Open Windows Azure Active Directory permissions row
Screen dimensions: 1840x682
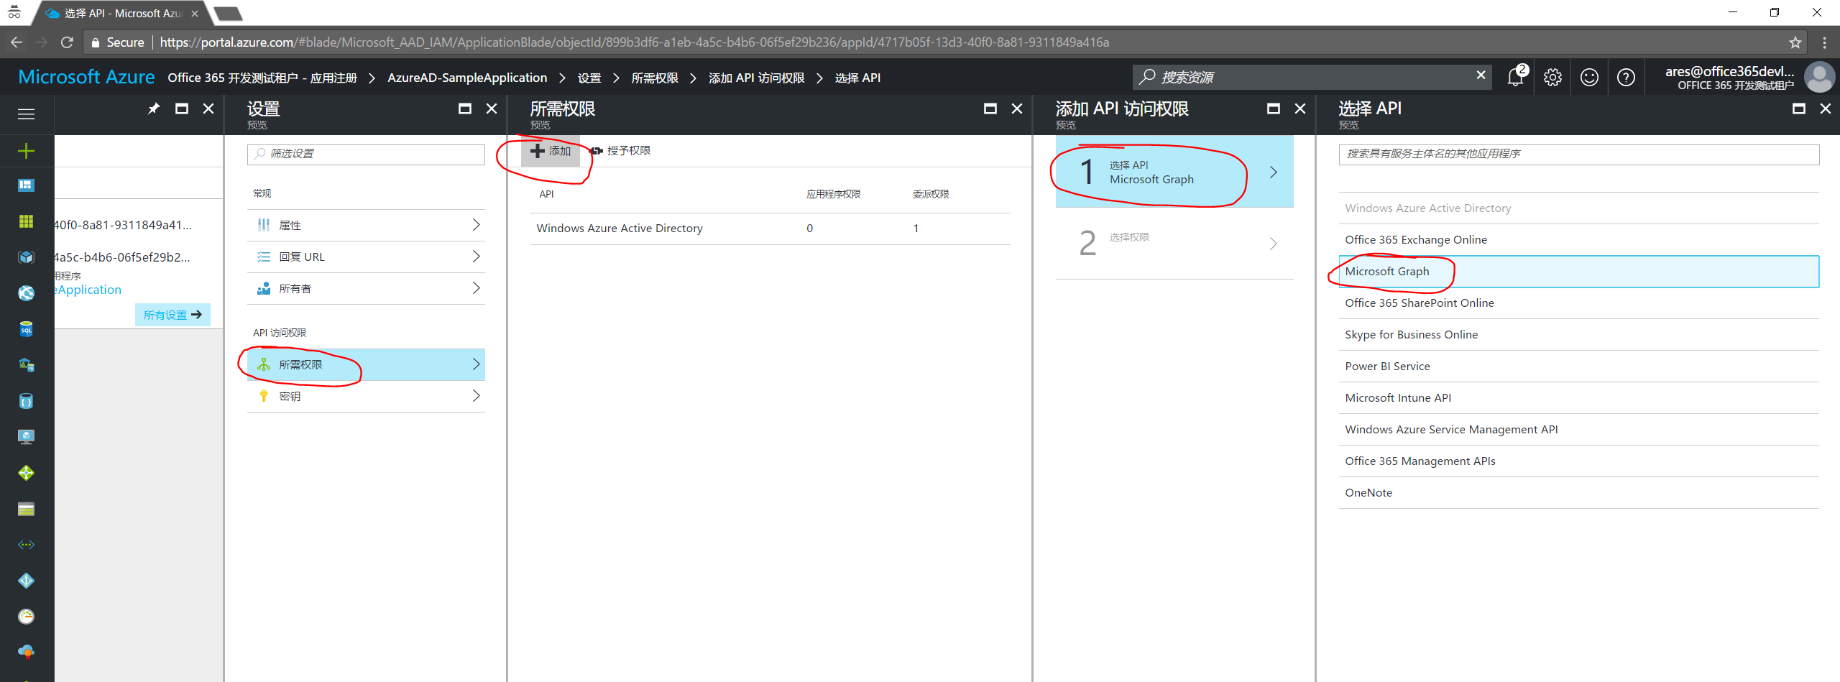click(770, 229)
